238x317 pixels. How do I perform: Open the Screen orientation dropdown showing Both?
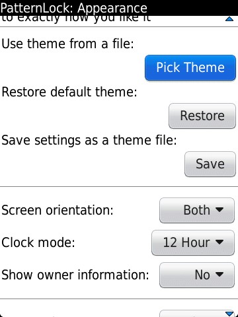click(x=197, y=211)
